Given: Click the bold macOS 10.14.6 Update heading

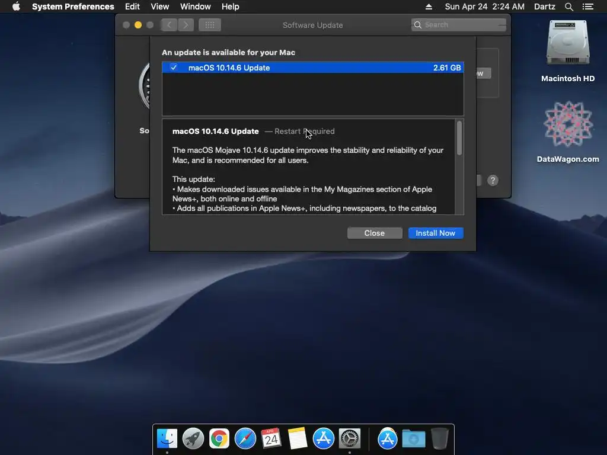Looking at the screenshot, I should pos(216,131).
